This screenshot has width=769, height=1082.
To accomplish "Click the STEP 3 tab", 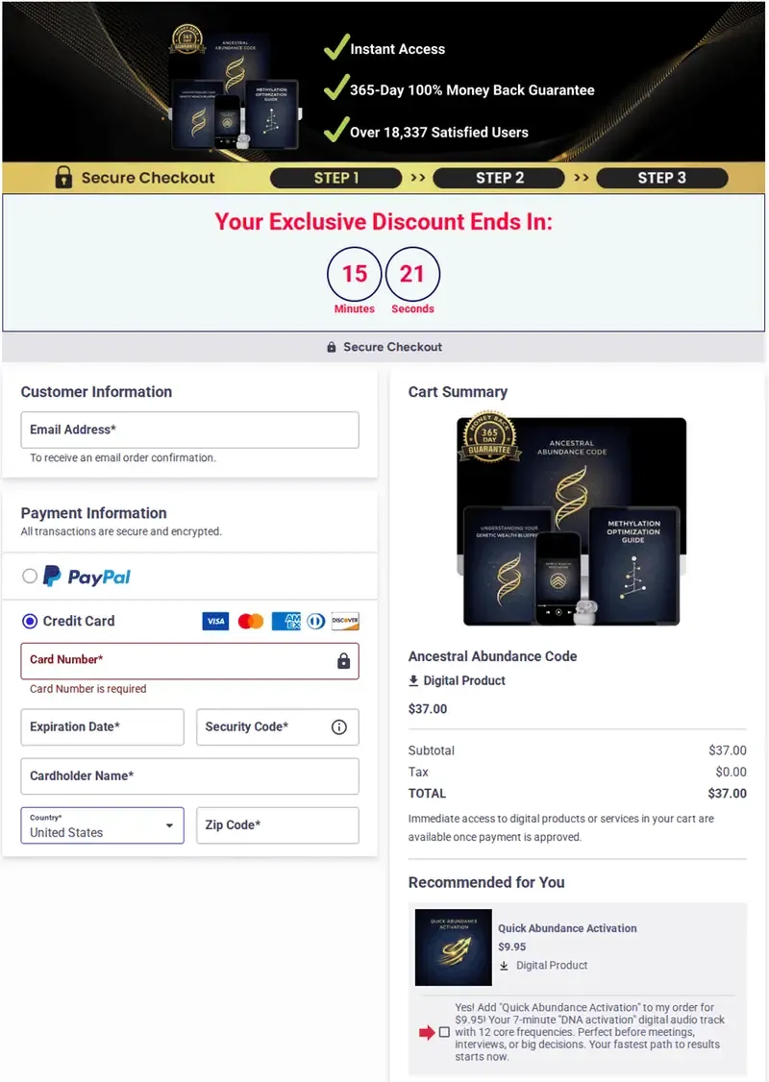I will (662, 178).
